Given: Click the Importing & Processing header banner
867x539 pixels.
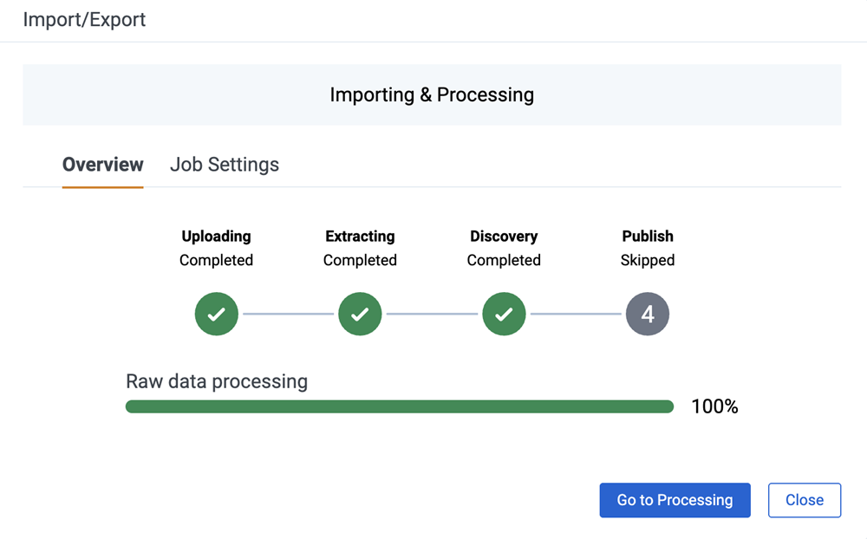Looking at the screenshot, I should pyautogui.click(x=432, y=94).
